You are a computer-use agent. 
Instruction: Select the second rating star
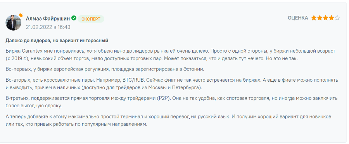(x=320, y=18)
